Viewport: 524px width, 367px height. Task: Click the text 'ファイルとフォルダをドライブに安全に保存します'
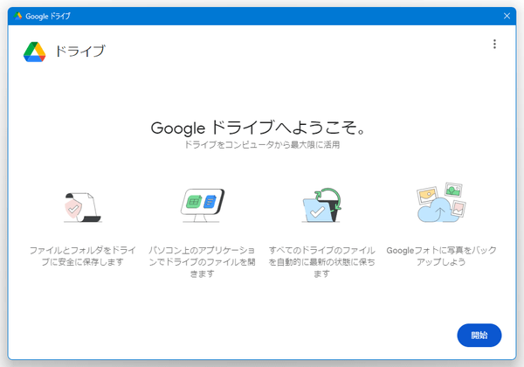83,256
